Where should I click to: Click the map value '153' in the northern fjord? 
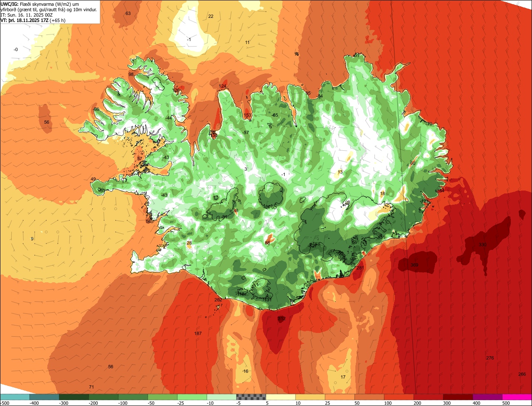248,115
